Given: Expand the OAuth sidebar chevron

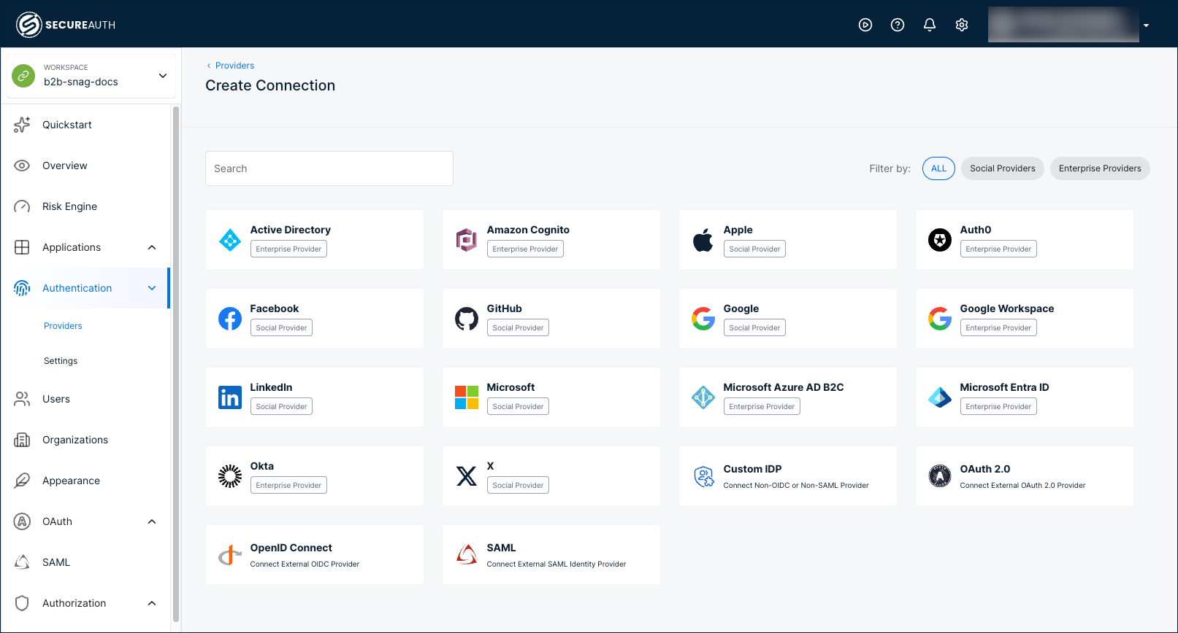Looking at the screenshot, I should click(x=152, y=521).
